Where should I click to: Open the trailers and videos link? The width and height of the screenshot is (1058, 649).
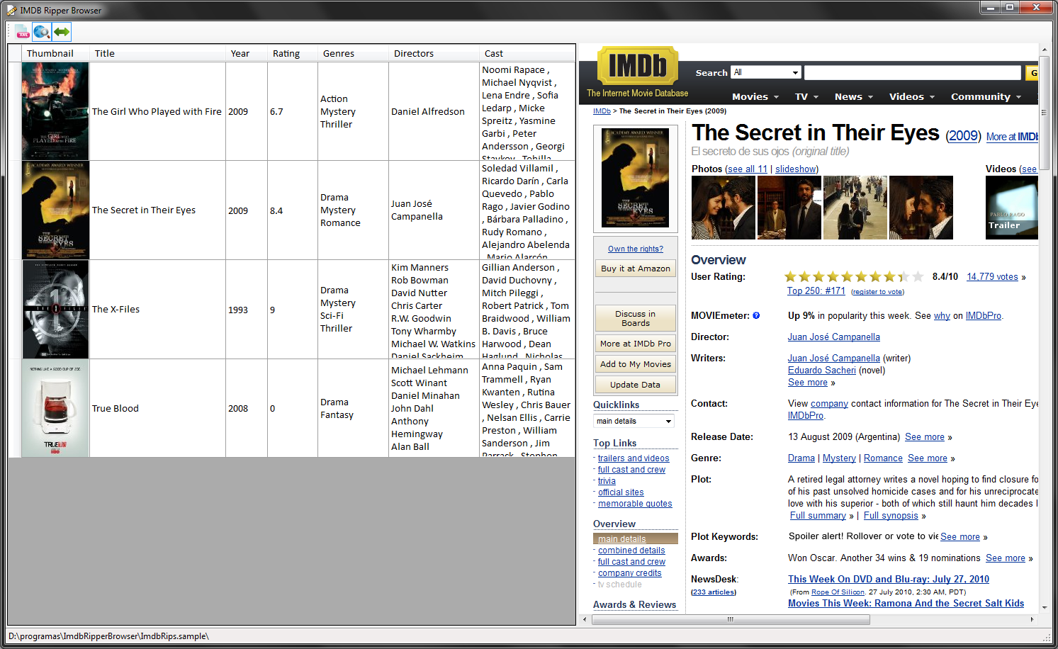coord(634,458)
